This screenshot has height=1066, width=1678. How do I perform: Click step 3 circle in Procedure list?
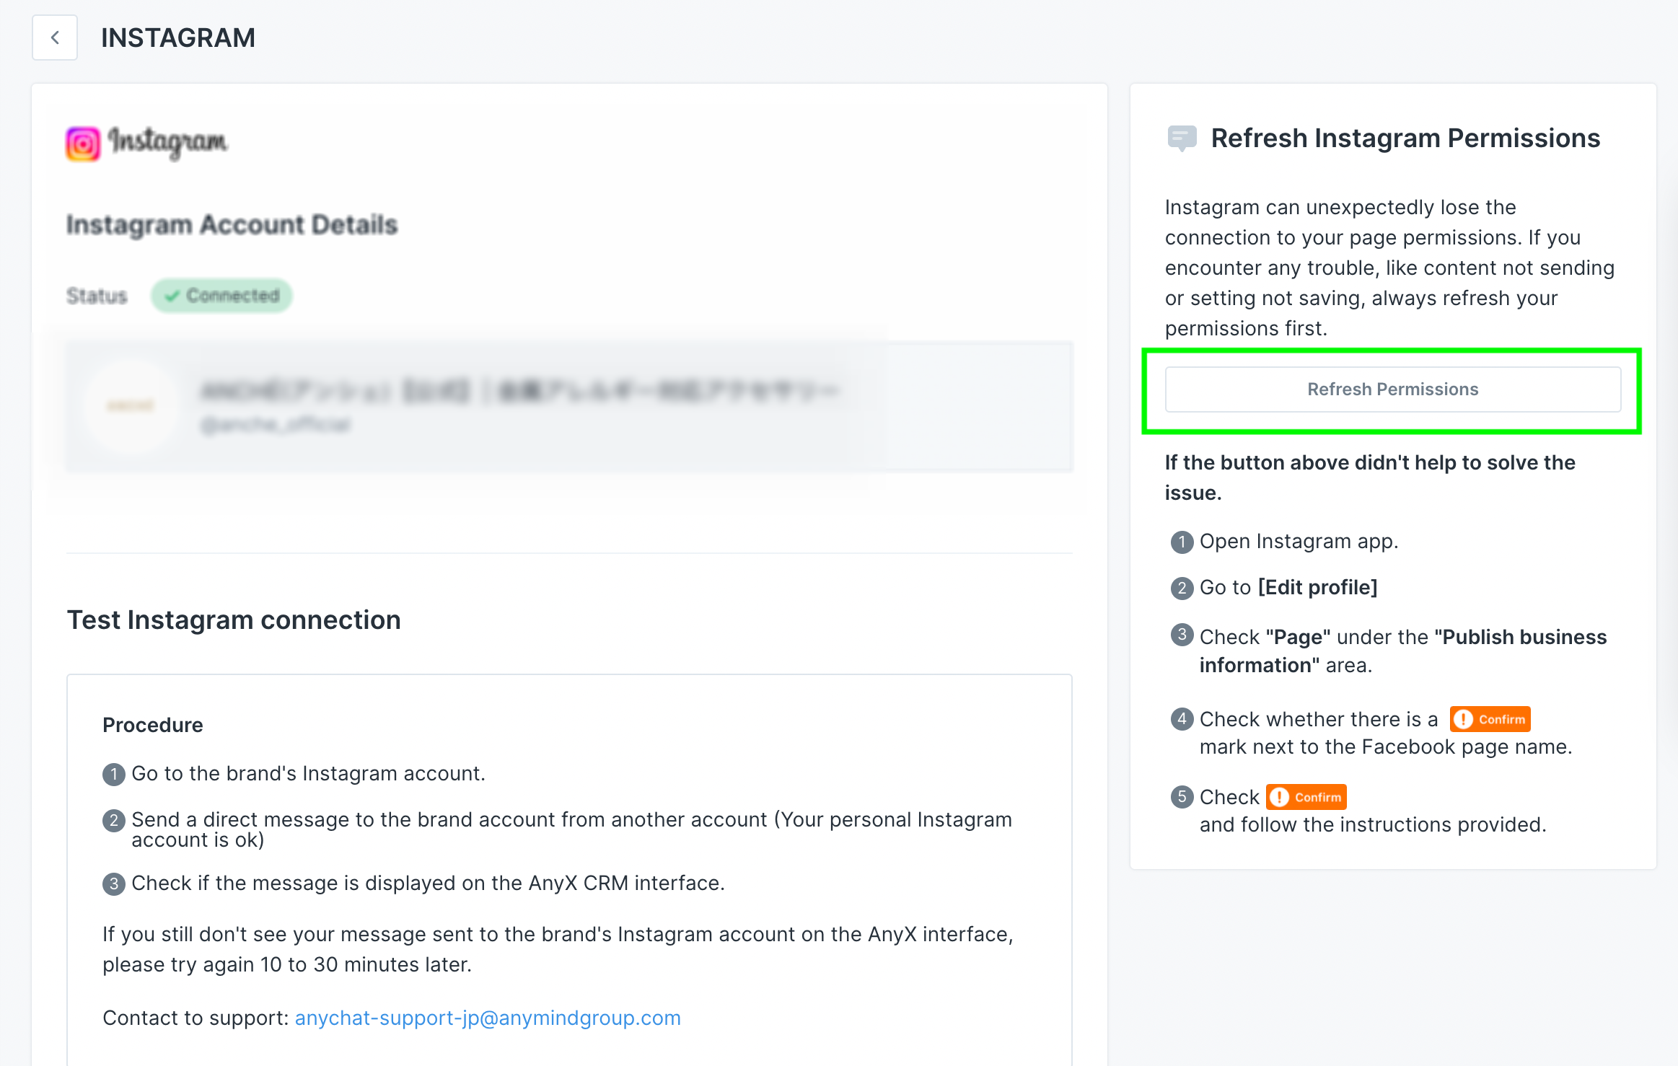pyautogui.click(x=113, y=884)
